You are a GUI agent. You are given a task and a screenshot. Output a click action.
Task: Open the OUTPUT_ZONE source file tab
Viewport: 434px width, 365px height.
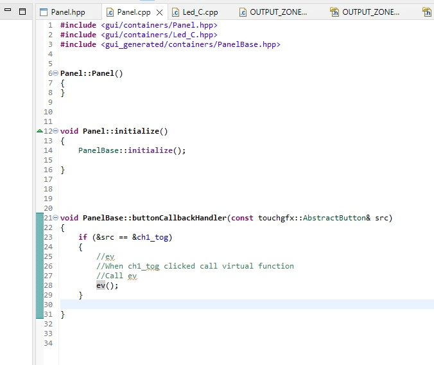point(278,12)
